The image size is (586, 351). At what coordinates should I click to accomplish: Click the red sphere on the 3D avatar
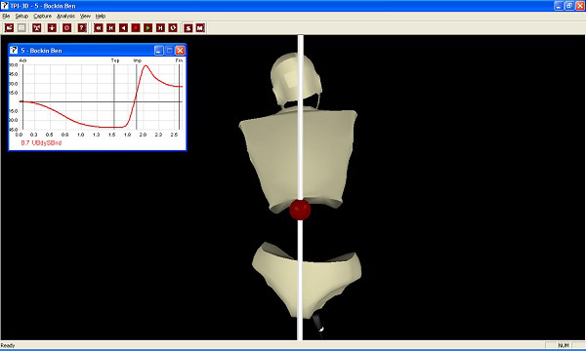(300, 210)
